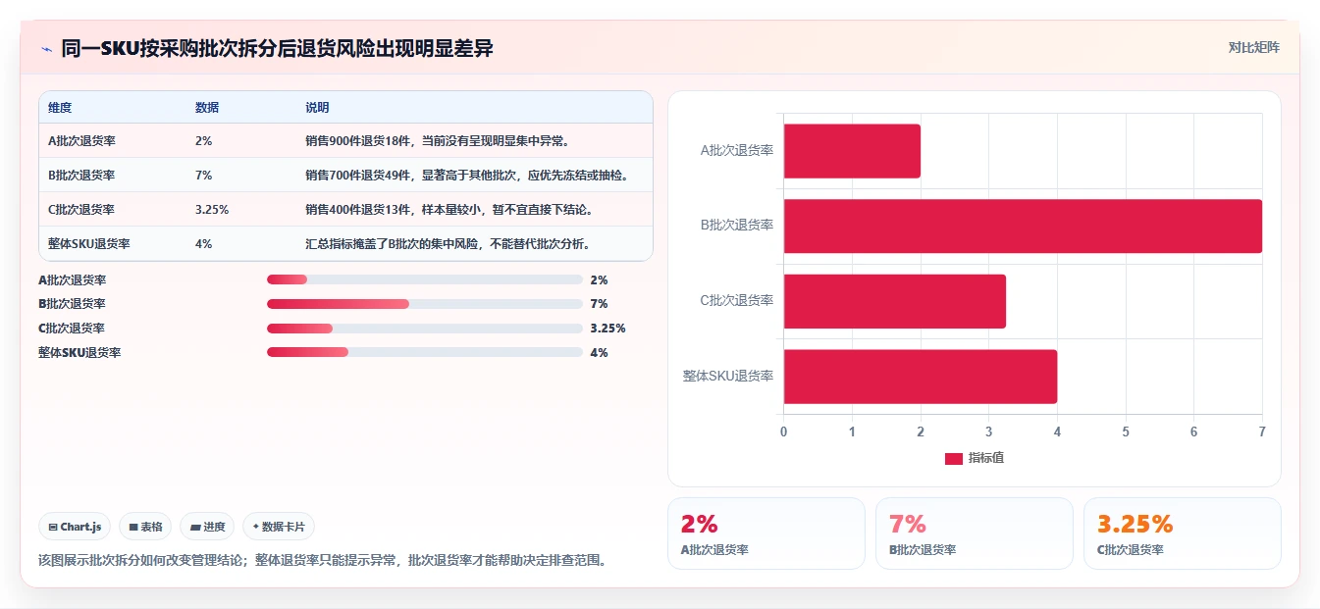Toggle the 指标值 legend swatch in chart
The height and width of the screenshot is (609, 1320).
(954, 459)
